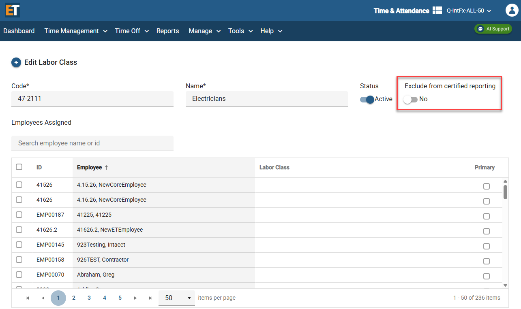This screenshot has width=521, height=309.
Task: Click the Labor Class column header
Action: [x=274, y=167]
